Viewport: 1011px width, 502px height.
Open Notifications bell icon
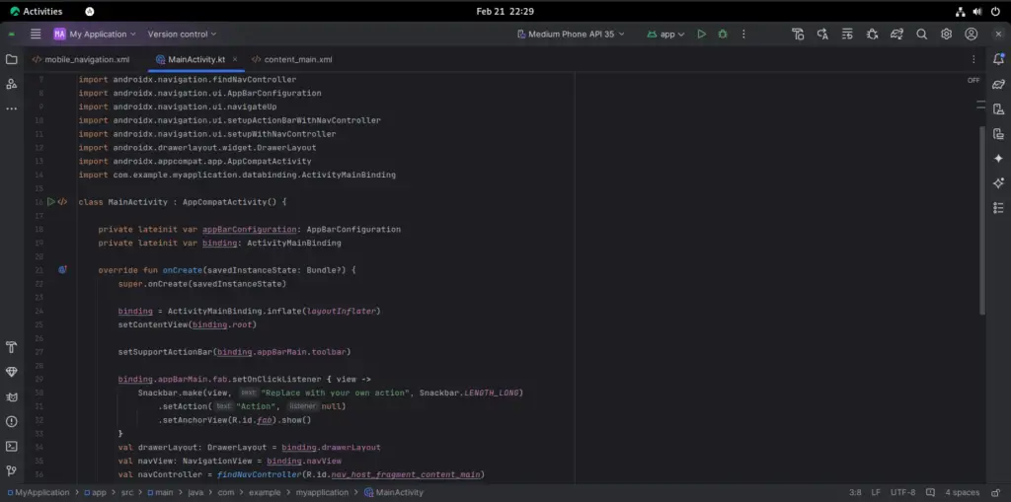coord(999,59)
